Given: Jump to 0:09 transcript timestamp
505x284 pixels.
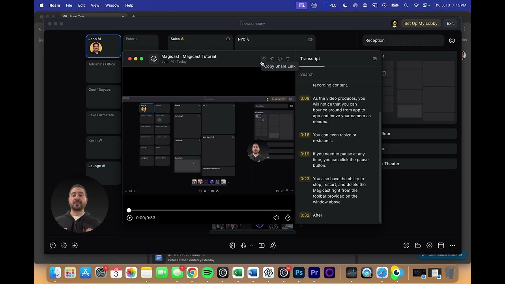Looking at the screenshot, I should [x=305, y=98].
